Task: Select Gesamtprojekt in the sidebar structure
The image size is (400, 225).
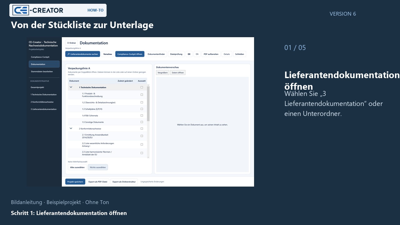Action: click(44, 87)
